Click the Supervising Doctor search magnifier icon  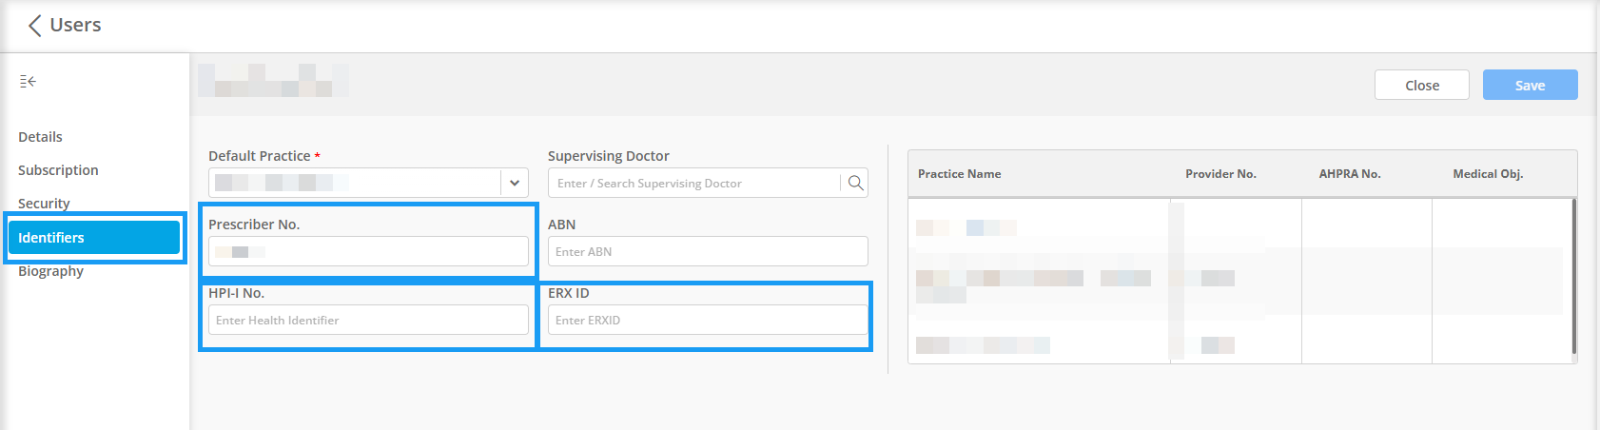coord(855,183)
